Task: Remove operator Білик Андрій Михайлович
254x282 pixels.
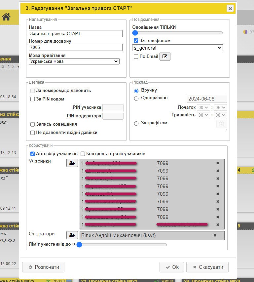Action: [x=215, y=235]
